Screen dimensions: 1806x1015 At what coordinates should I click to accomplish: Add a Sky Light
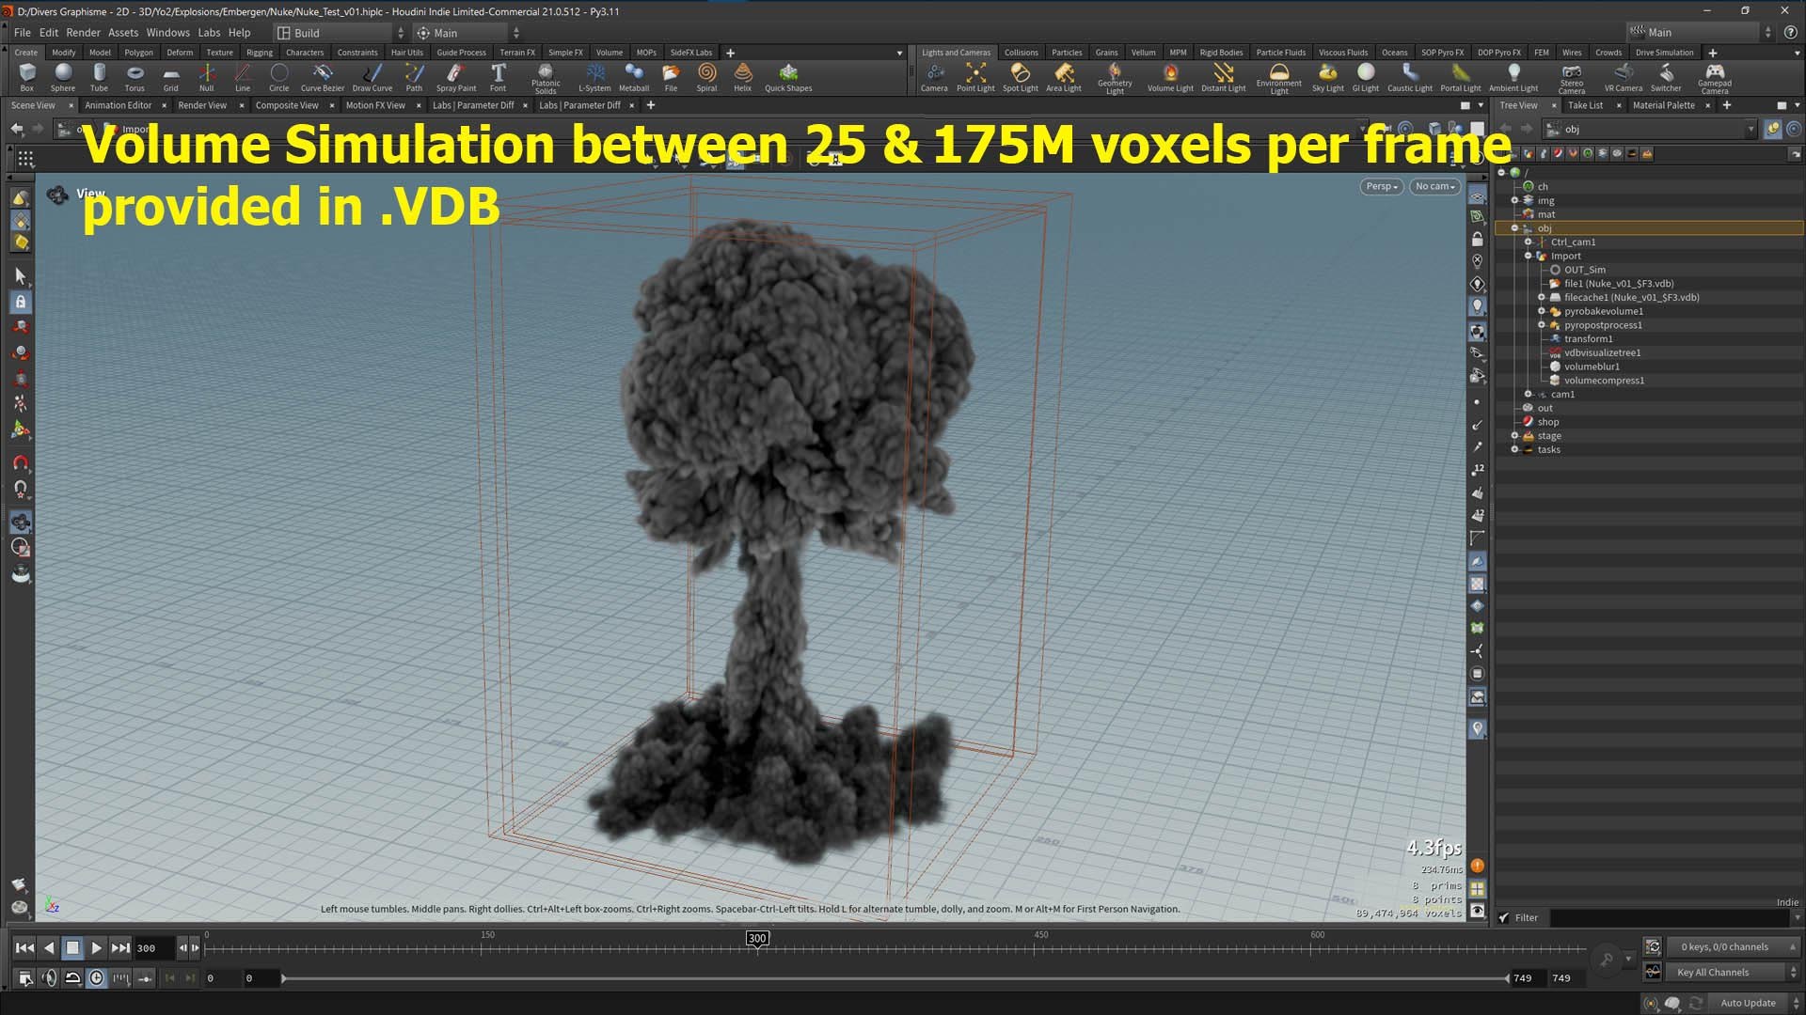coord(1327,77)
